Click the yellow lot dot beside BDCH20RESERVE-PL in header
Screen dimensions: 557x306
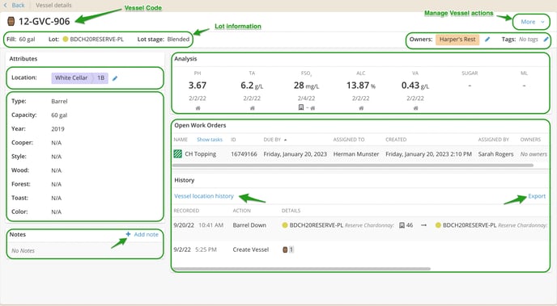click(x=66, y=40)
